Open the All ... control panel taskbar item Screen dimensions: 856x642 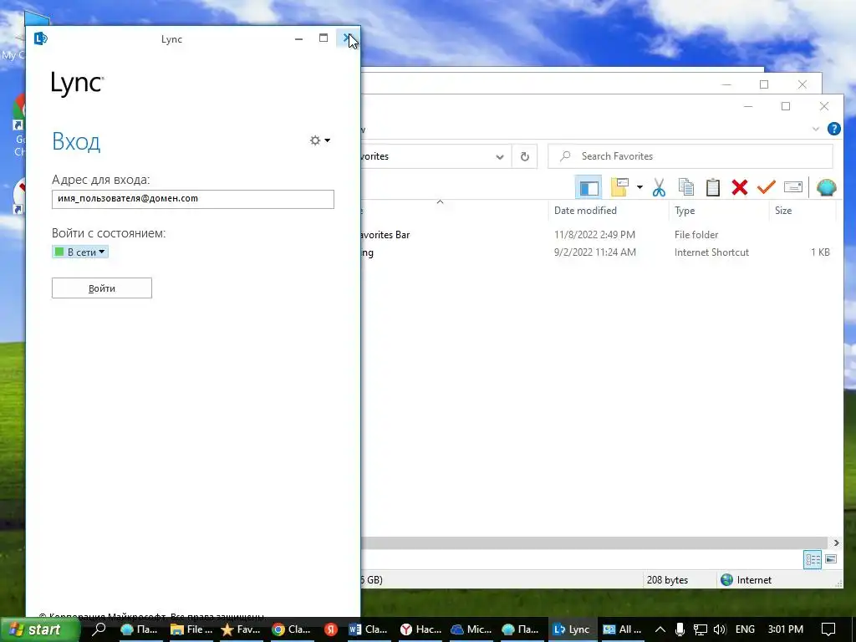(622, 629)
